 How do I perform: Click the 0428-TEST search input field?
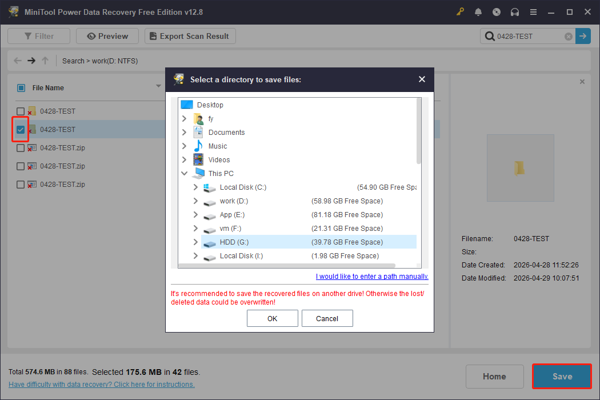[529, 37]
